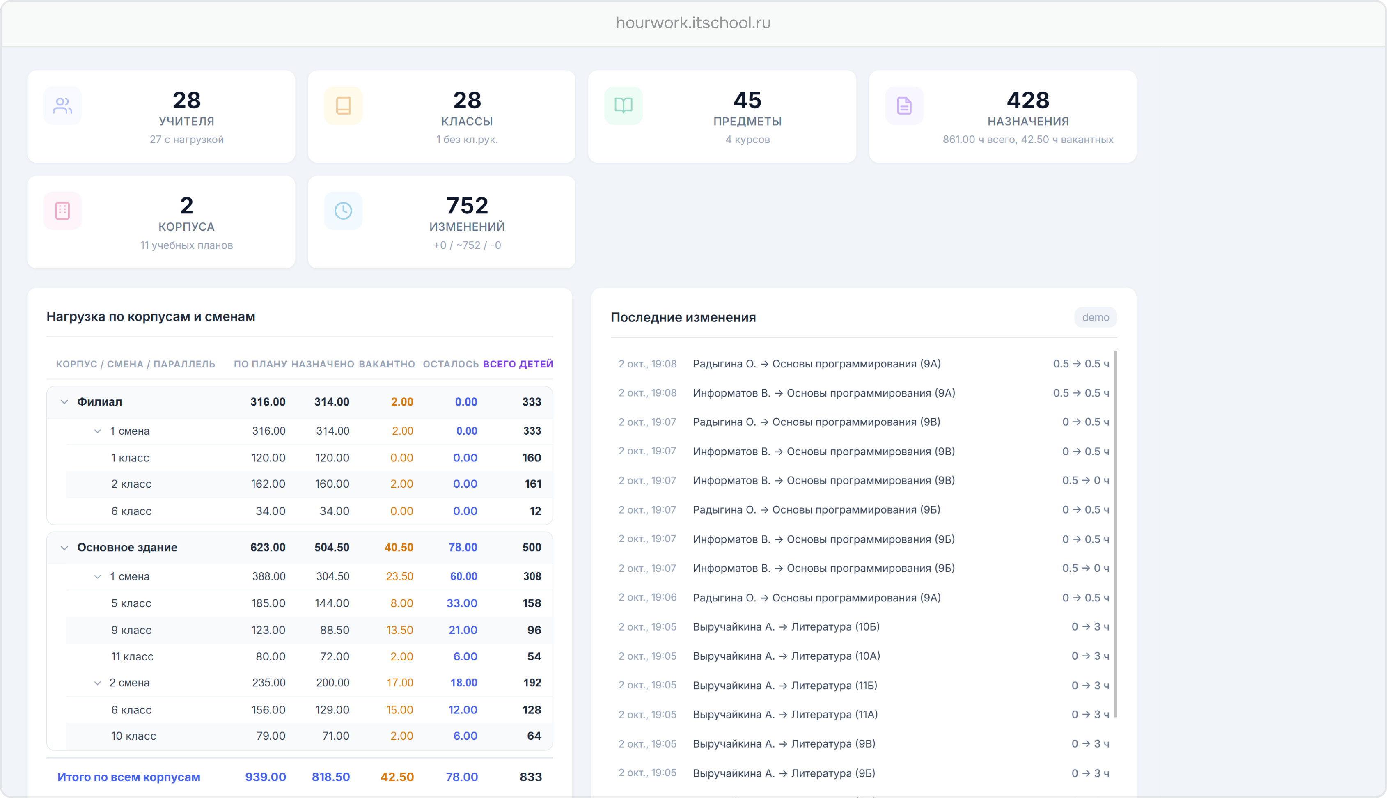The width and height of the screenshot is (1387, 798).
Task: Collapse 1 смена under Филиал
Action: coord(98,431)
